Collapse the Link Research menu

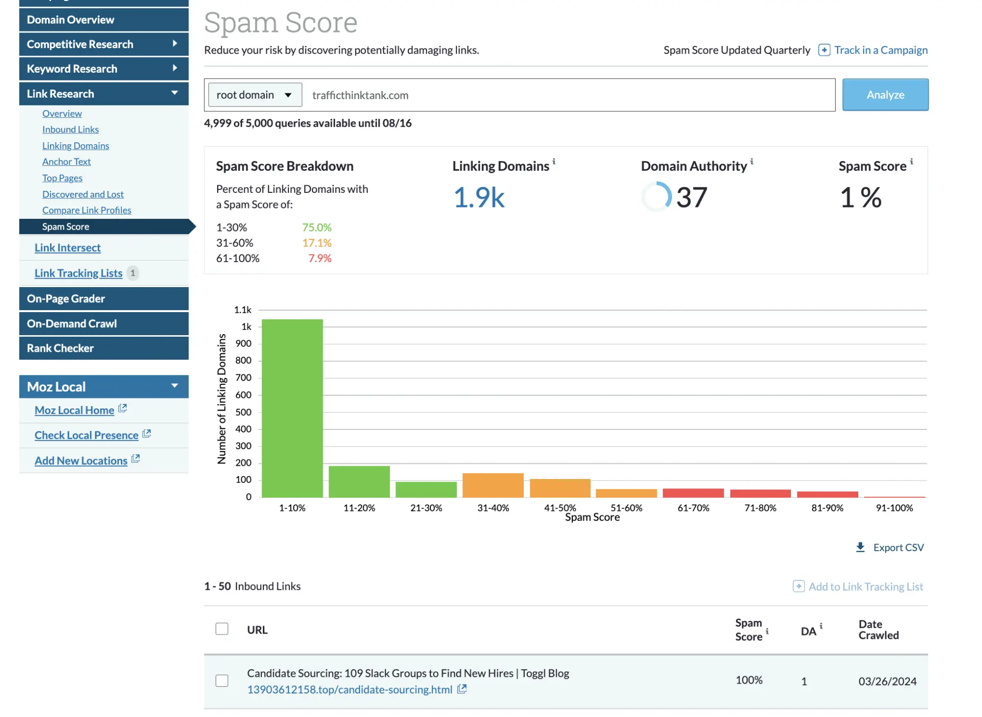[175, 93]
